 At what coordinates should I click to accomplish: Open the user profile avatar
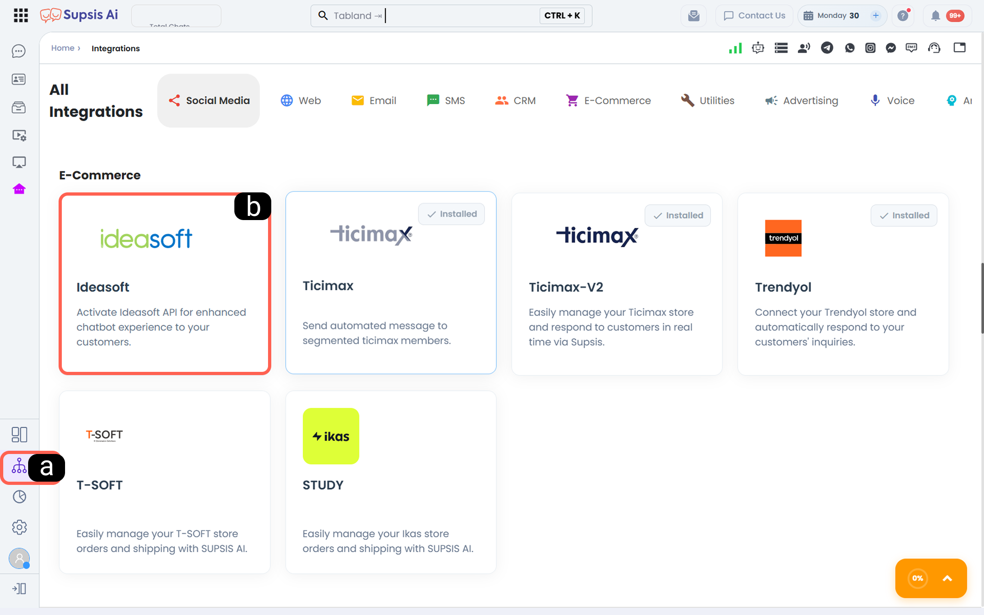pos(19,558)
